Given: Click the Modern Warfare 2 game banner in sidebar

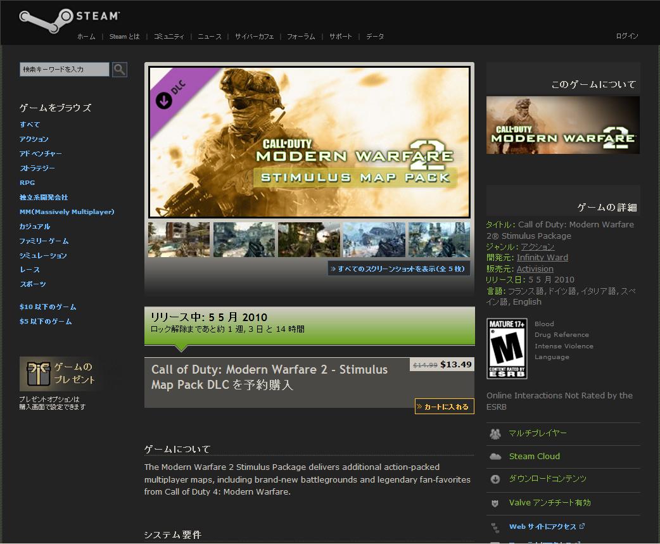Looking at the screenshot, I should point(563,125).
